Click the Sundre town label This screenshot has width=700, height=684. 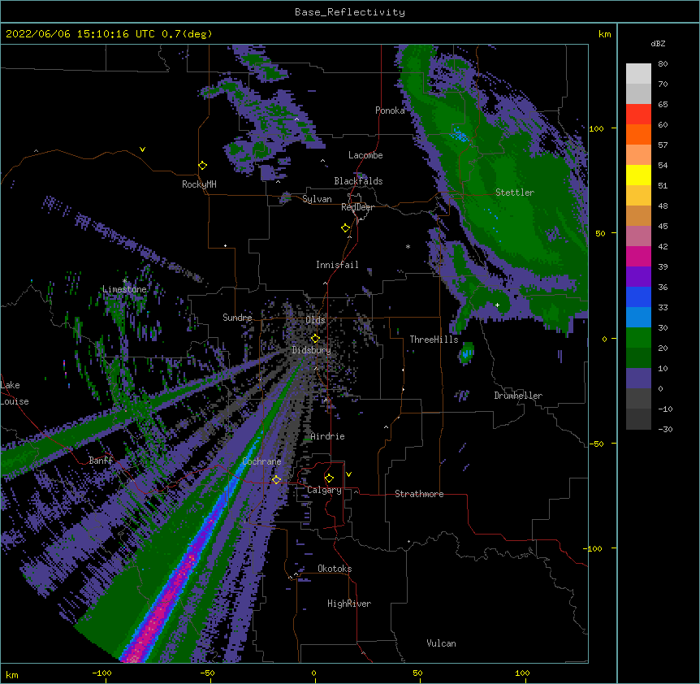point(237,318)
